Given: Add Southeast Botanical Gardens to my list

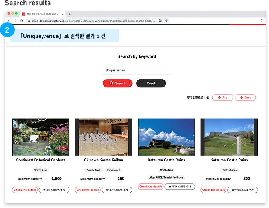Looking at the screenshot, I should pos(54,190).
